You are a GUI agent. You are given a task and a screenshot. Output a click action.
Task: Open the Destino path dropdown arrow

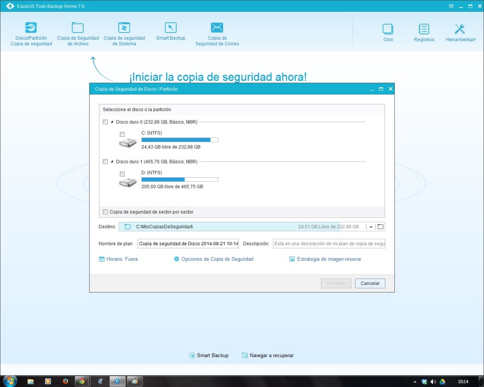(371, 227)
